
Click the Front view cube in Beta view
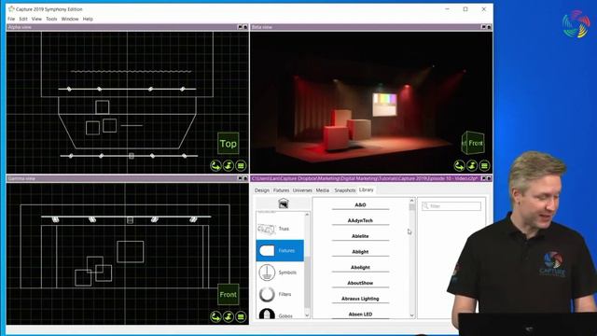pyautogui.click(x=473, y=143)
